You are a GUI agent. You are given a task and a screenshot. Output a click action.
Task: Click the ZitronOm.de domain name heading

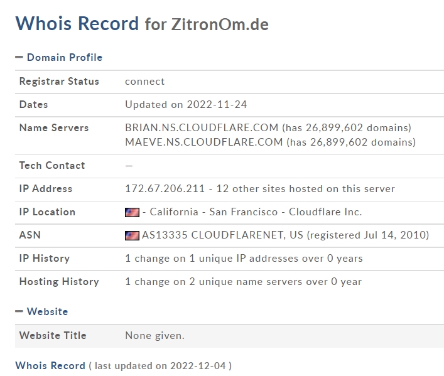(x=220, y=24)
